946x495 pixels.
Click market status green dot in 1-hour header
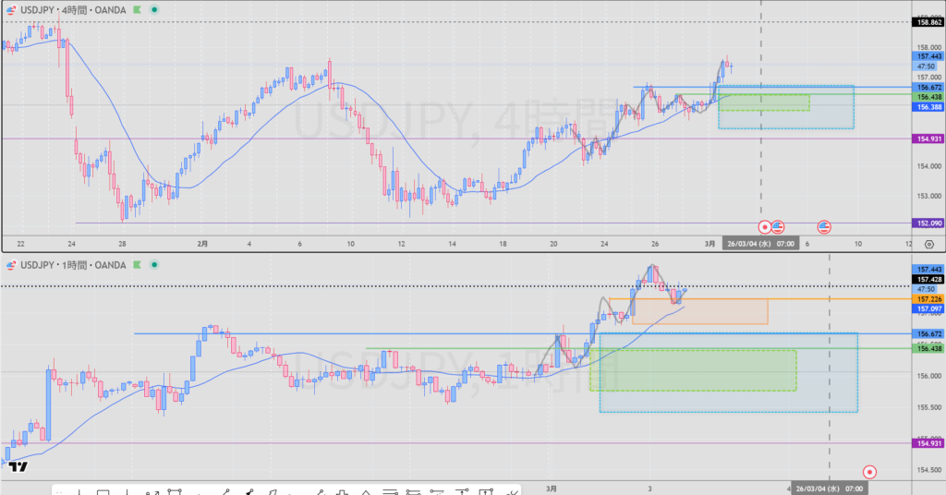[x=153, y=266]
